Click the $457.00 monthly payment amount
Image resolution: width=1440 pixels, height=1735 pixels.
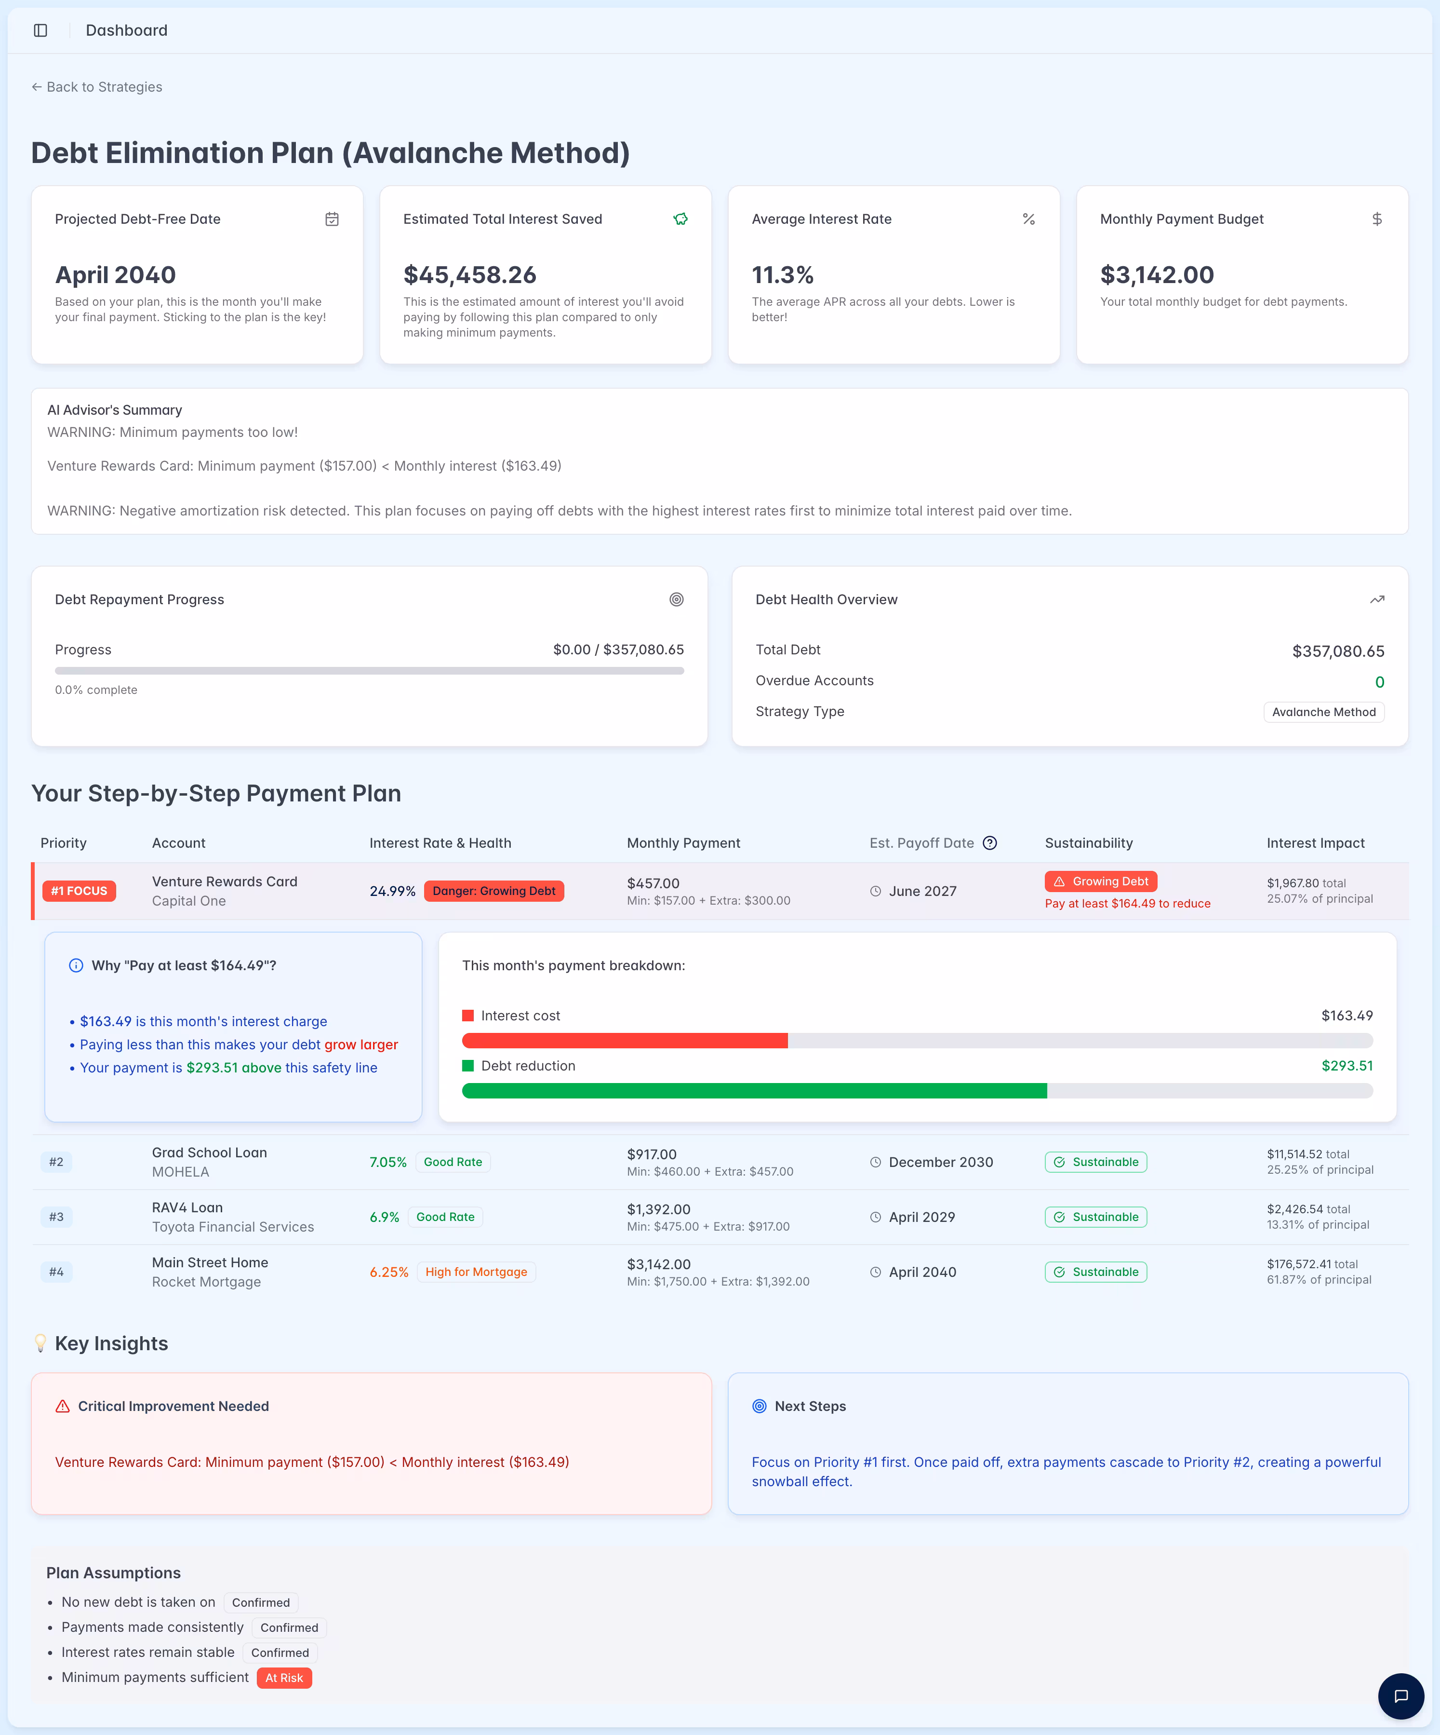coord(653,883)
